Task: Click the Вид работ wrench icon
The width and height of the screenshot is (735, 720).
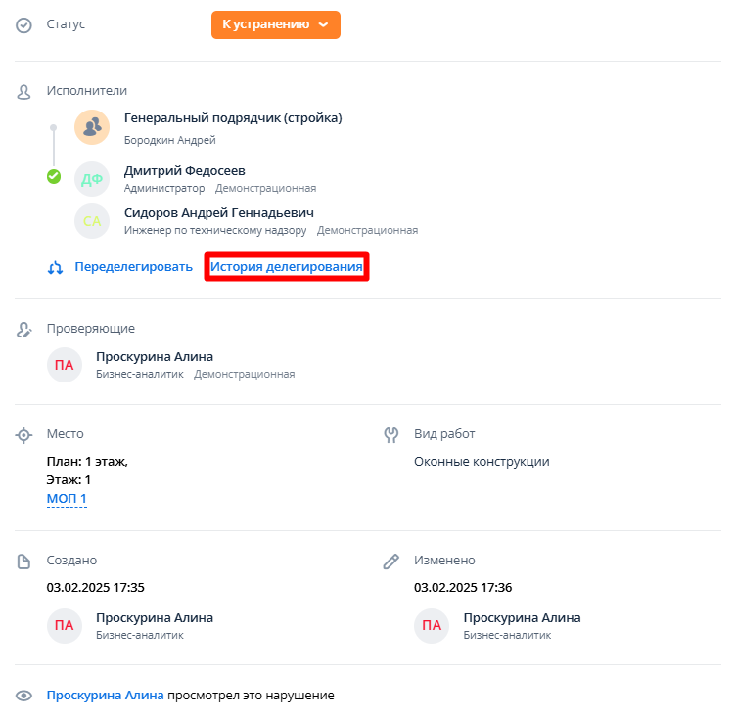Action: point(391,434)
